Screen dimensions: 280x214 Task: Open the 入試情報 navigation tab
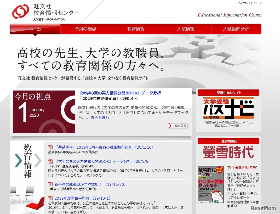(x=185, y=29)
